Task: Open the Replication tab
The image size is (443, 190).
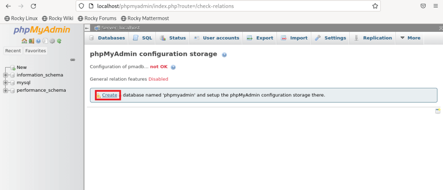Action: coord(372,38)
